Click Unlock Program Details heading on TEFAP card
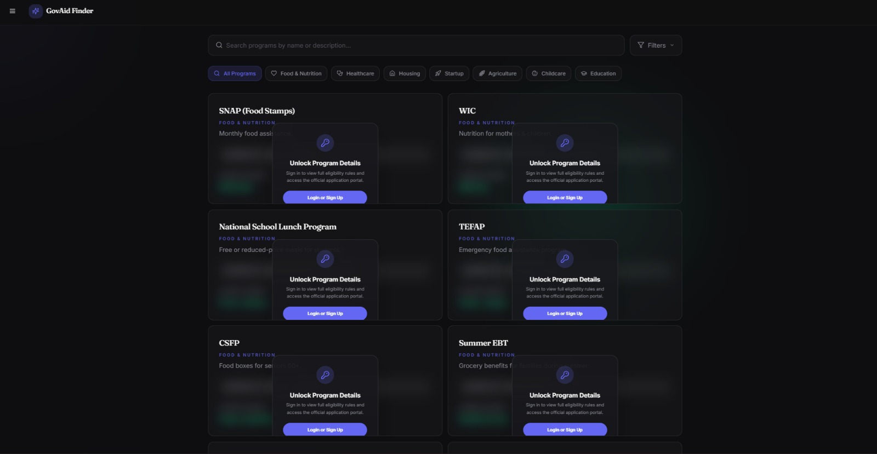877x454 pixels. point(565,279)
